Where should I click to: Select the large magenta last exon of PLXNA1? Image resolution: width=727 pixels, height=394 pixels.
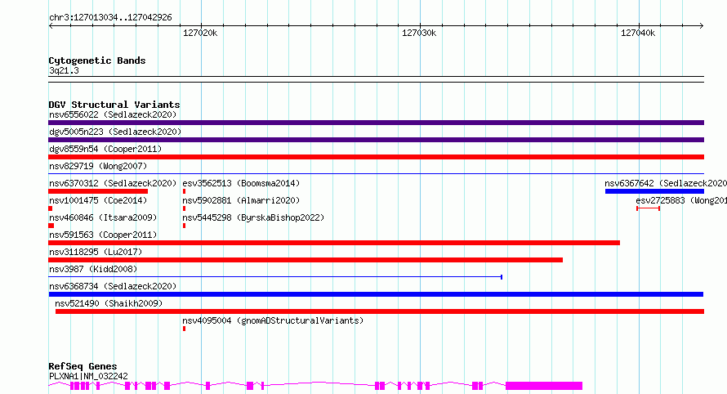544,386
